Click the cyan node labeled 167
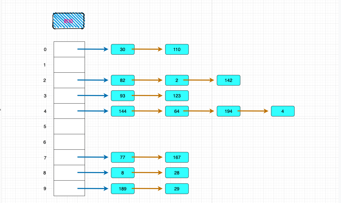The width and height of the screenshot is (341, 203). tap(177, 157)
